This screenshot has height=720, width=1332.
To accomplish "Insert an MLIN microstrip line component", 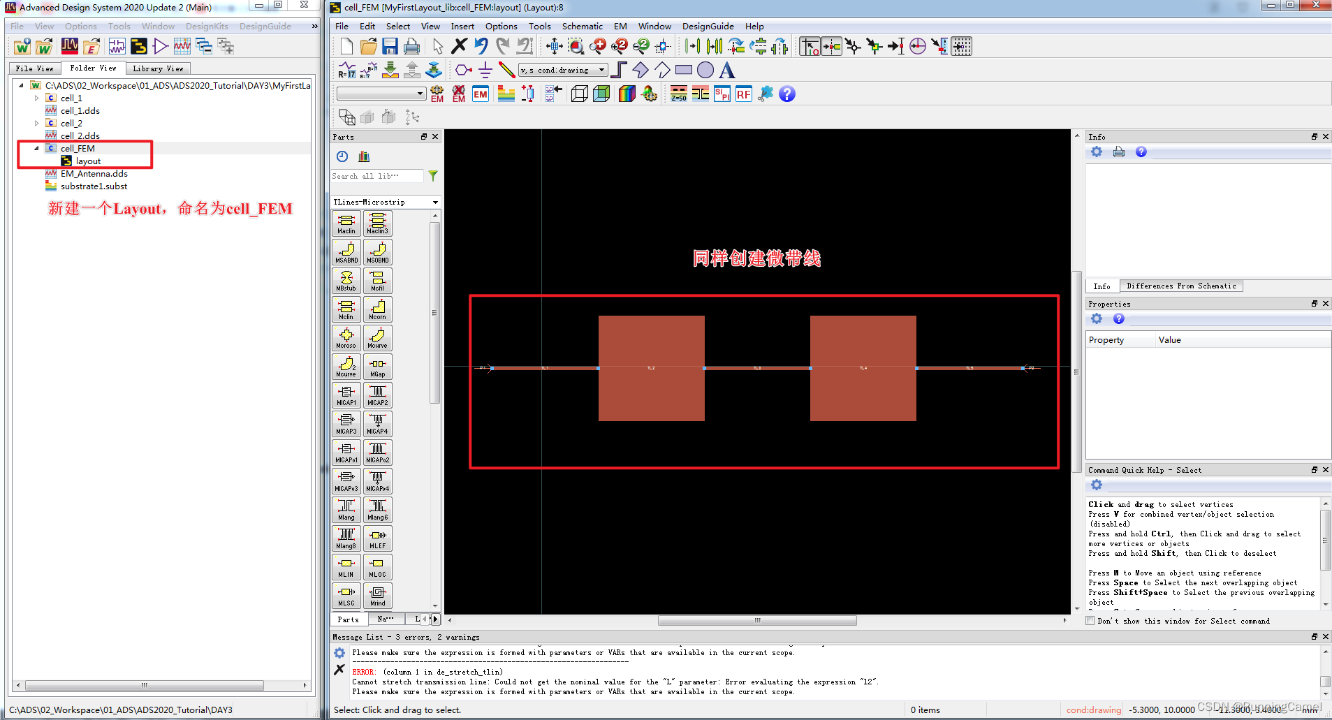I will click(x=346, y=567).
